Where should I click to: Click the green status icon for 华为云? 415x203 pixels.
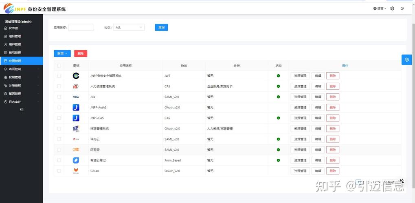coord(279,139)
